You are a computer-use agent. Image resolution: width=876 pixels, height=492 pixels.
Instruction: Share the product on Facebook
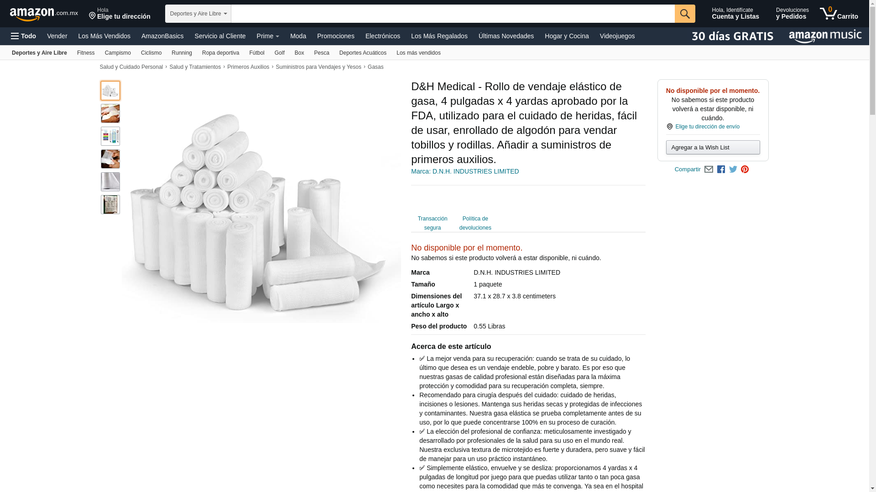coord(721,169)
